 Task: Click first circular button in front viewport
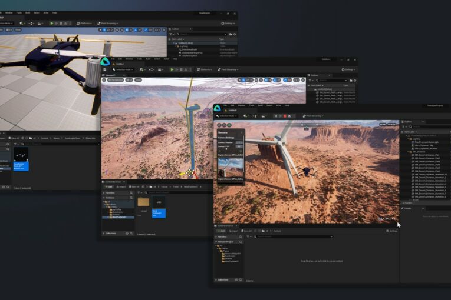(x=219, y=125)
